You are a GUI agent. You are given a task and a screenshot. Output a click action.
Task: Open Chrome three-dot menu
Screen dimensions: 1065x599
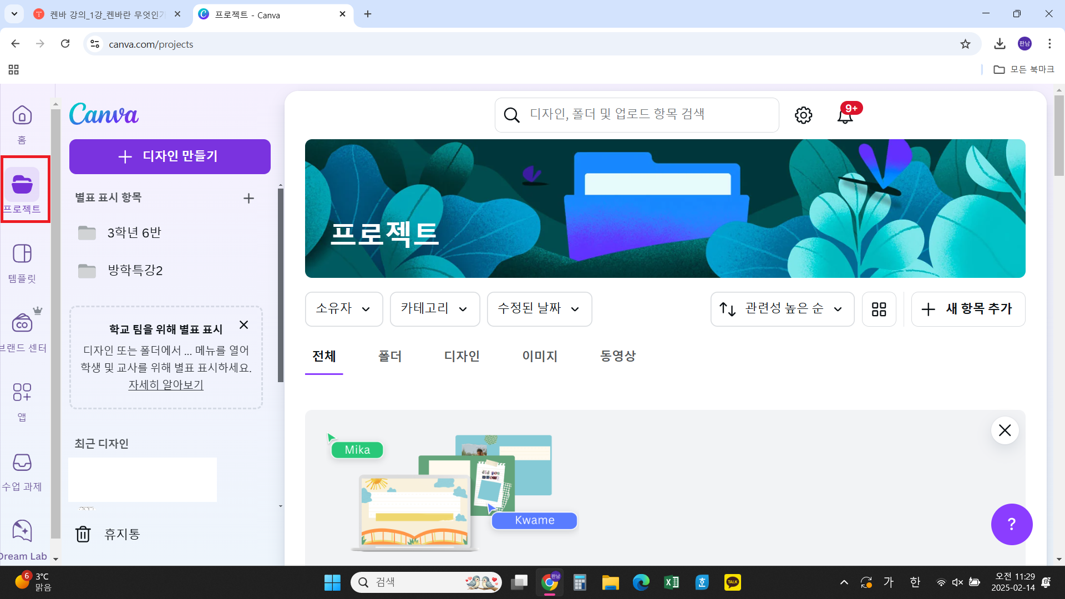click(1049, 44)
